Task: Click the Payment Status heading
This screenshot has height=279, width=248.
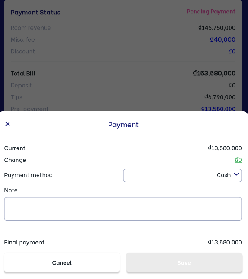Action: (x=35, y=13)
